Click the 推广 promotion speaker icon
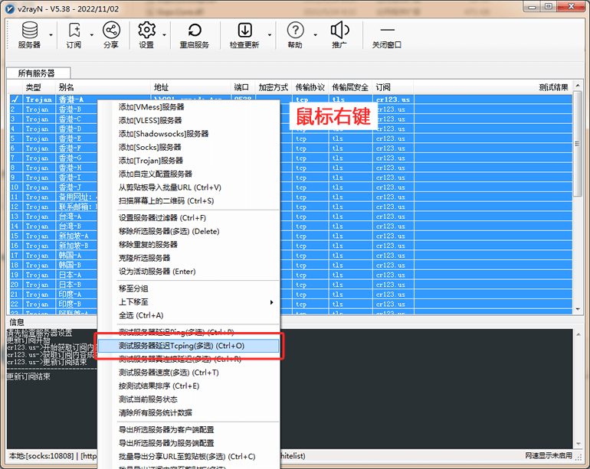Screen dimensions: 590x469 339,35
